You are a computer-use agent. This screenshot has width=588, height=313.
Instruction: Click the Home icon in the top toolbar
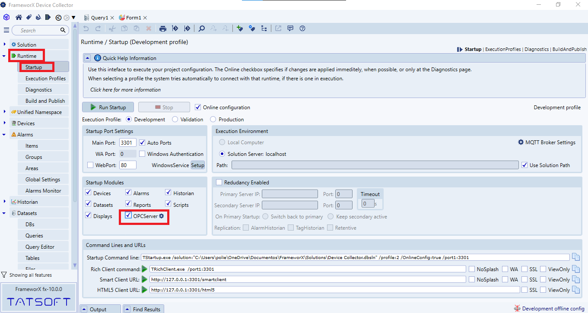tap(19, 18)
